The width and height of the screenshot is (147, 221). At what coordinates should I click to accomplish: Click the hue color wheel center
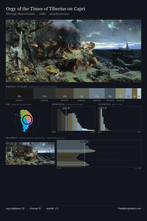pos(28,120)
